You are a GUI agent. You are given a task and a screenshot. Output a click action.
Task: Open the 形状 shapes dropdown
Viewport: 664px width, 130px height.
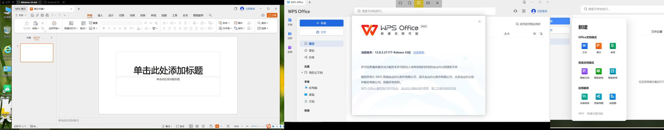click(224, 23)
